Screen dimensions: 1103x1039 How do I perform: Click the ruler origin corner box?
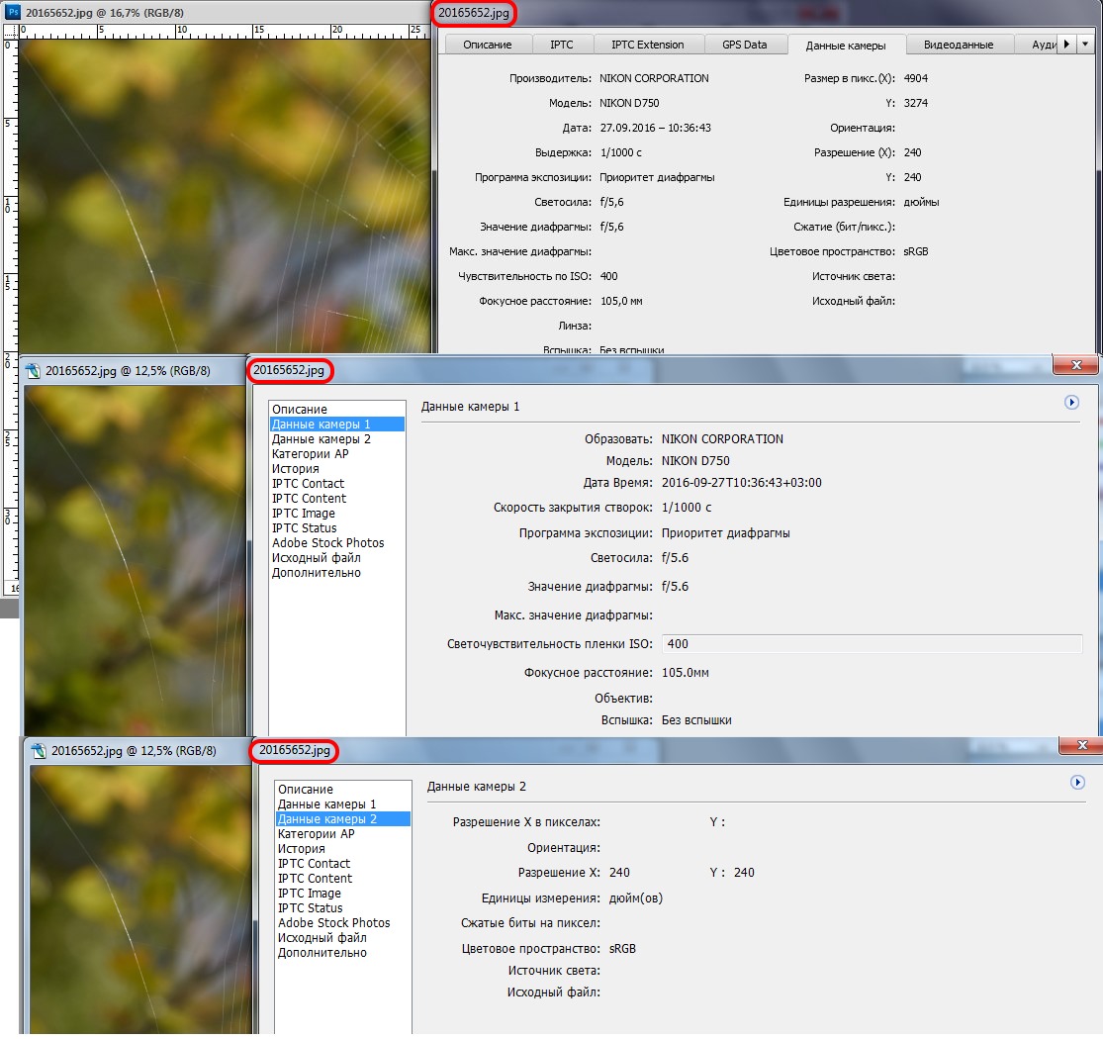(11, 31)
